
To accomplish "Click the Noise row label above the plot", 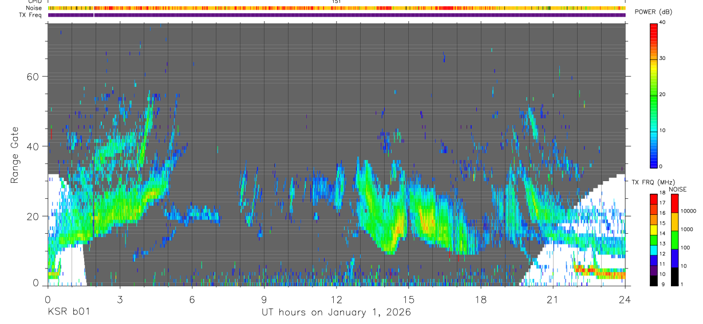I will 33,8.
